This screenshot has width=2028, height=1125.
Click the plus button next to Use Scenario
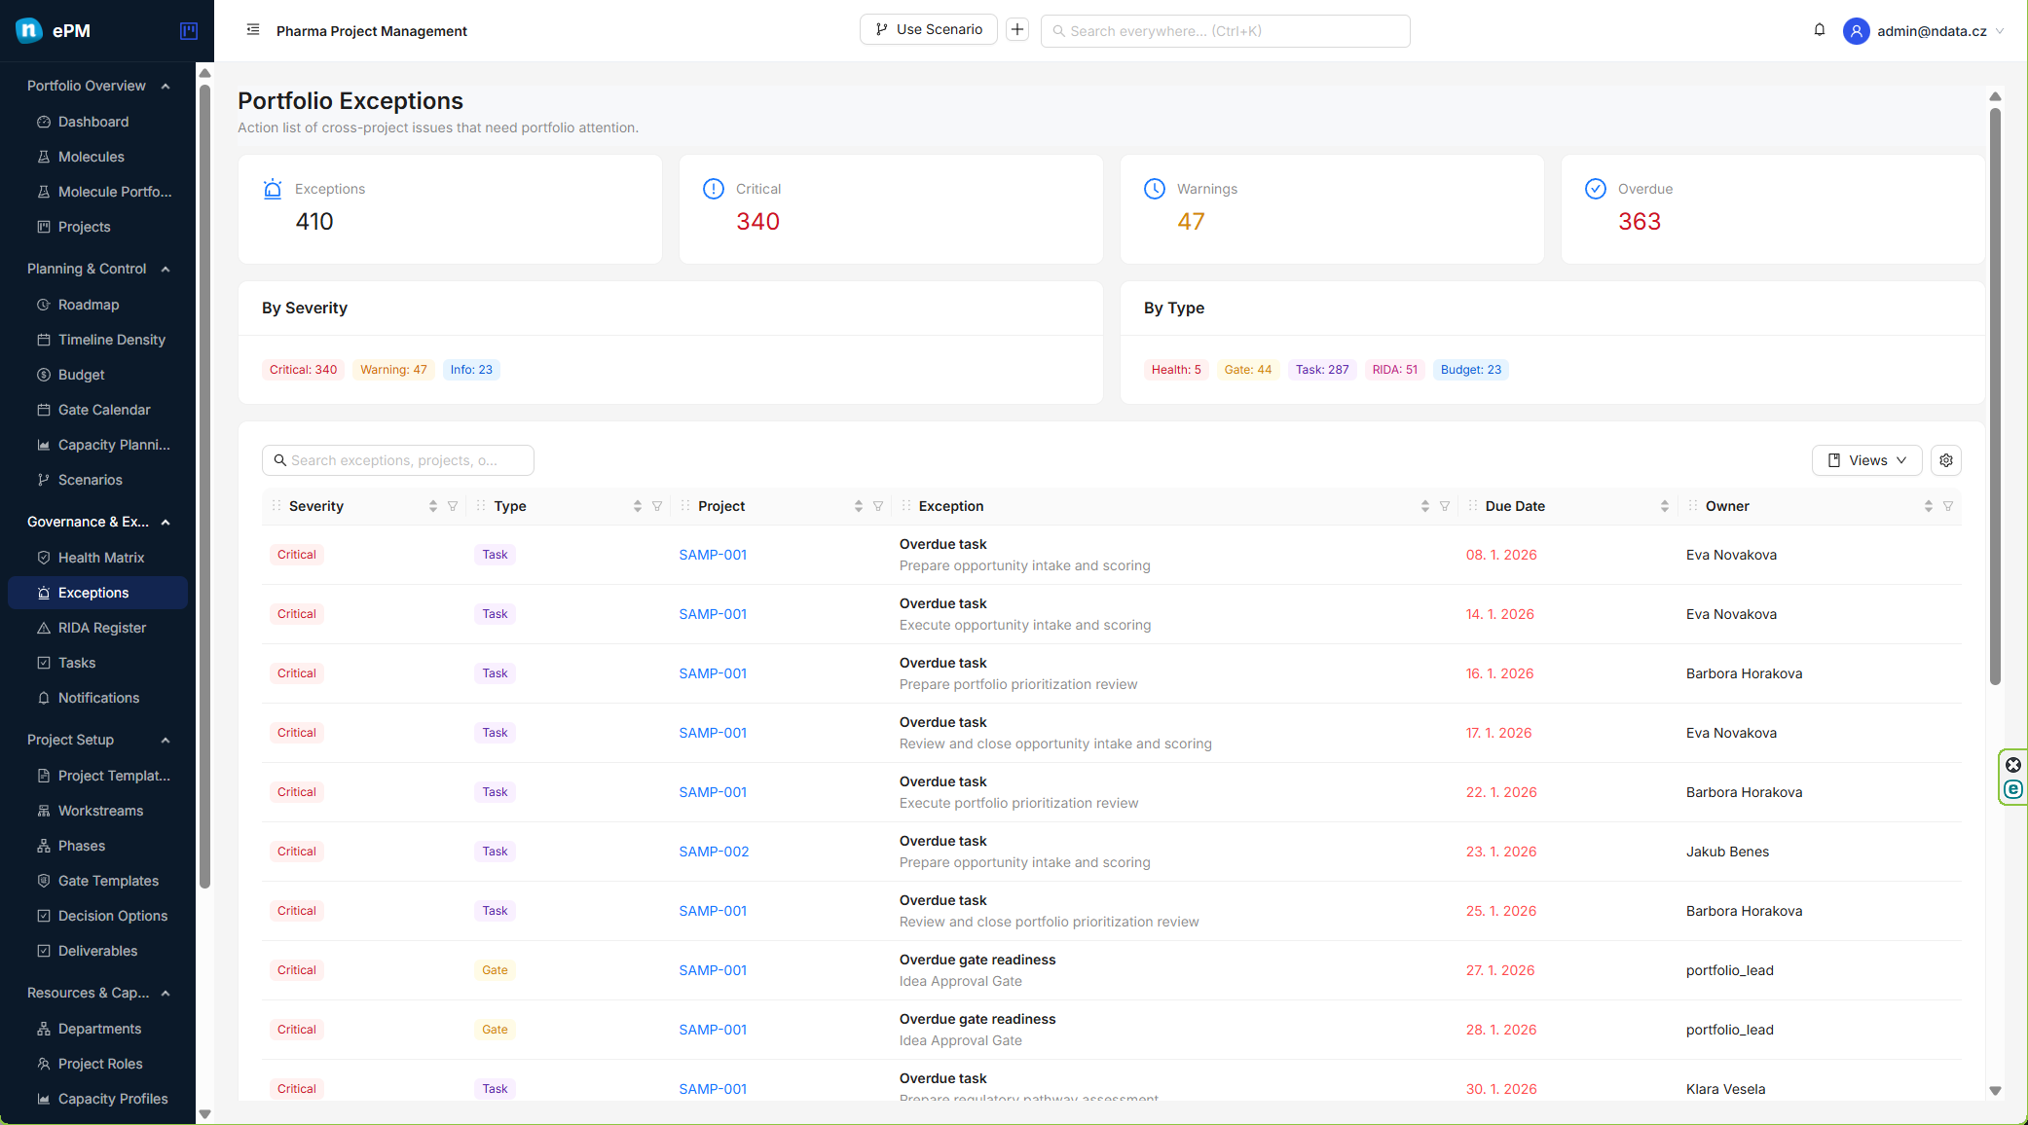[1017, 29]
